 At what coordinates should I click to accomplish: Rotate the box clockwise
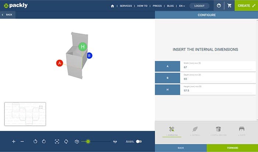pos(43,141)
